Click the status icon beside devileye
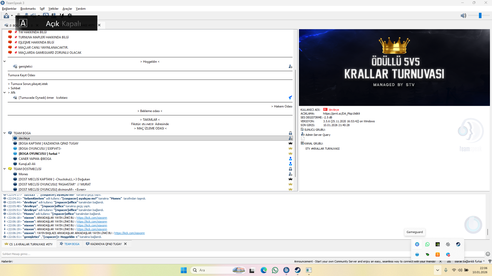Viewport: 492px width, 276px height. pyautogui.click(x=15, y=138)
